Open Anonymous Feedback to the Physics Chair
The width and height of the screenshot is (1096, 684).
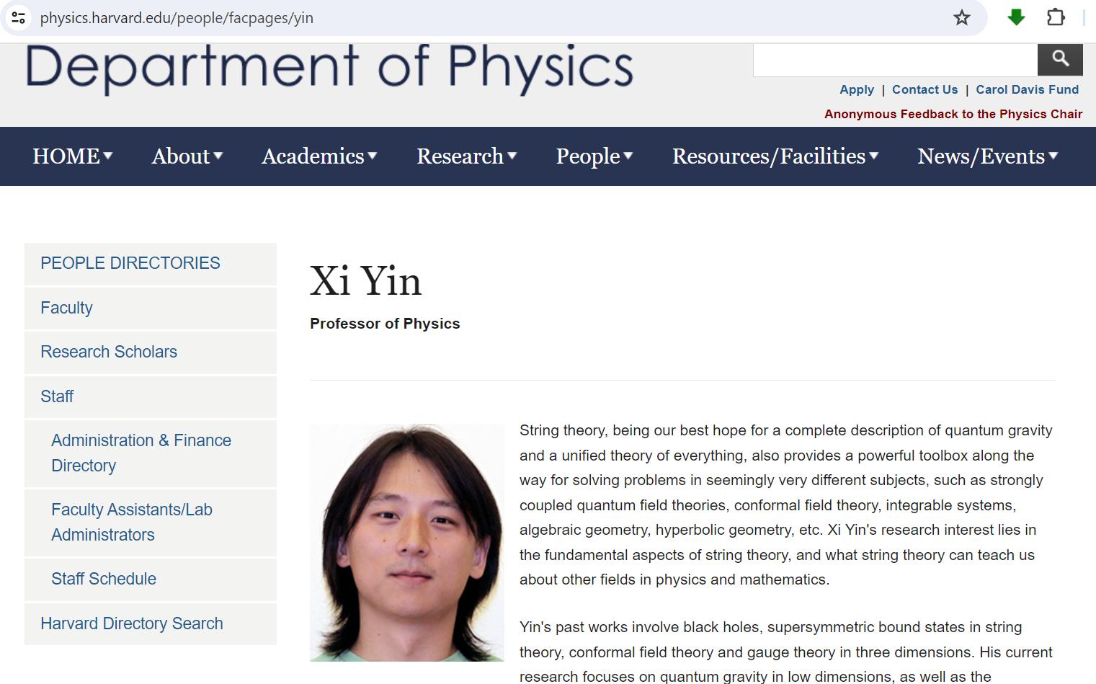(953, 114)
